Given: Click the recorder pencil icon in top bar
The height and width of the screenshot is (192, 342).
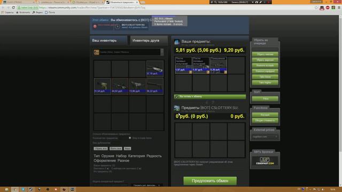Looking at the screenshot, I should [x=260, y=2].
